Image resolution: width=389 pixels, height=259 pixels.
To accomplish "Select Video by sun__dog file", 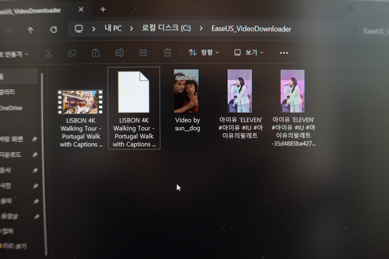I will 187,101.
